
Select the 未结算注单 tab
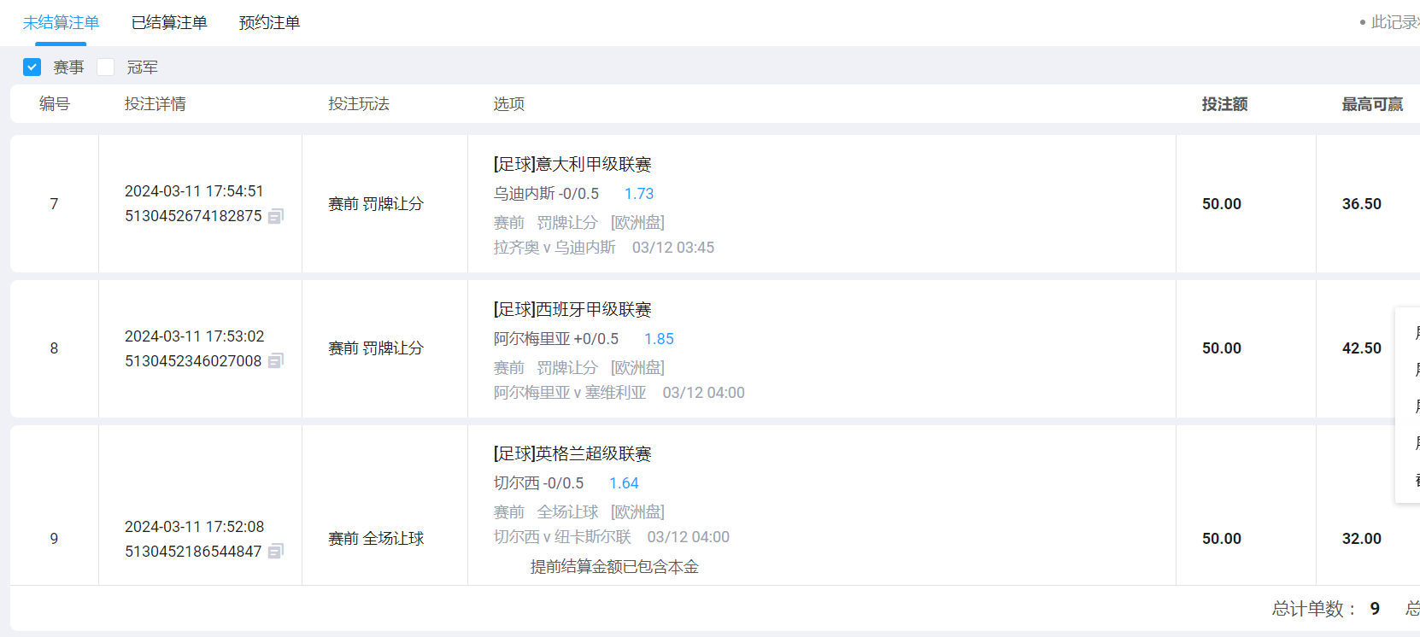coord(61,23)
